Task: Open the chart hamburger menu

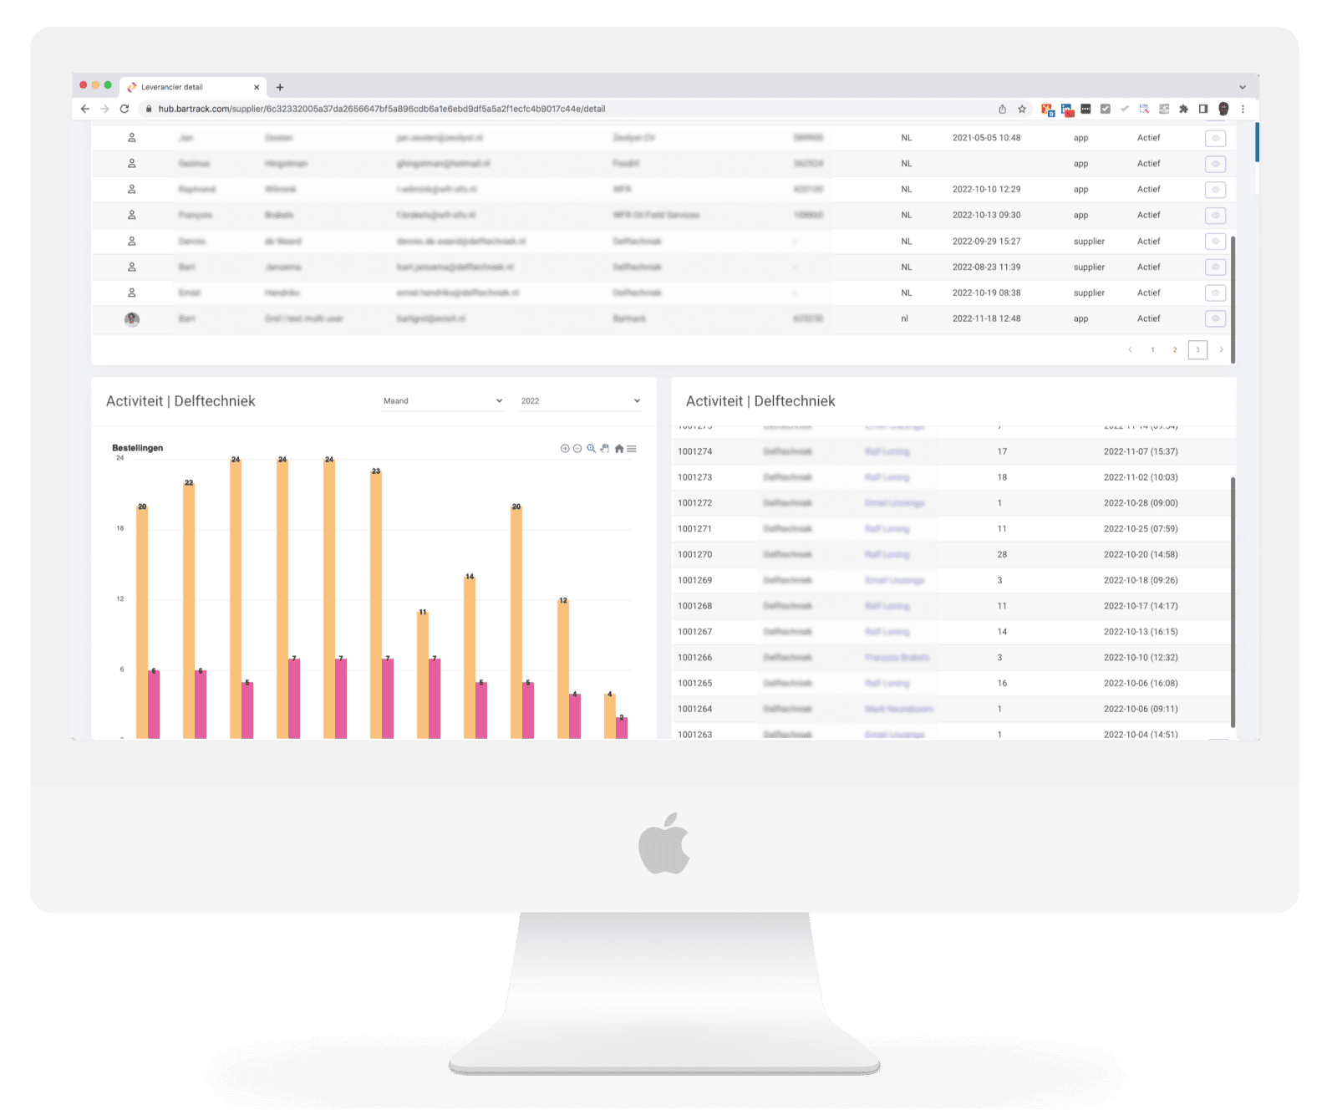Action: [632, 449]
